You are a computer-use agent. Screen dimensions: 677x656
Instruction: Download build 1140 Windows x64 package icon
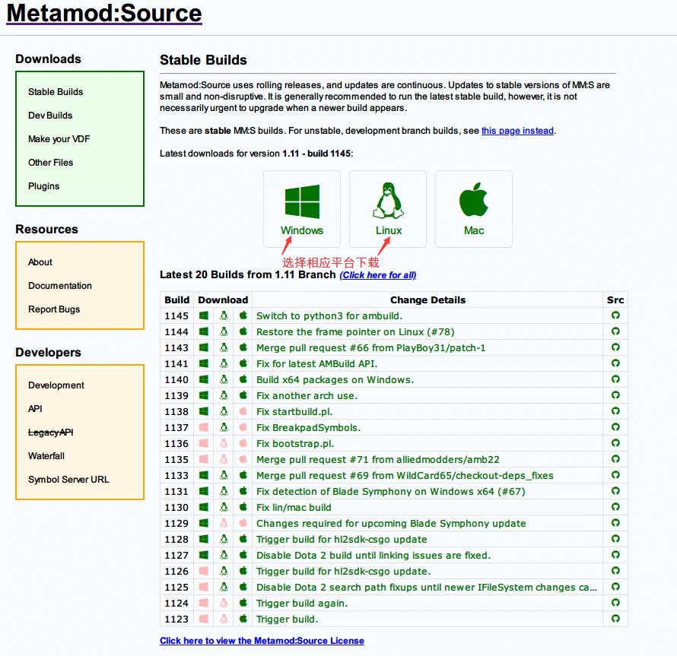coord(204,379)
